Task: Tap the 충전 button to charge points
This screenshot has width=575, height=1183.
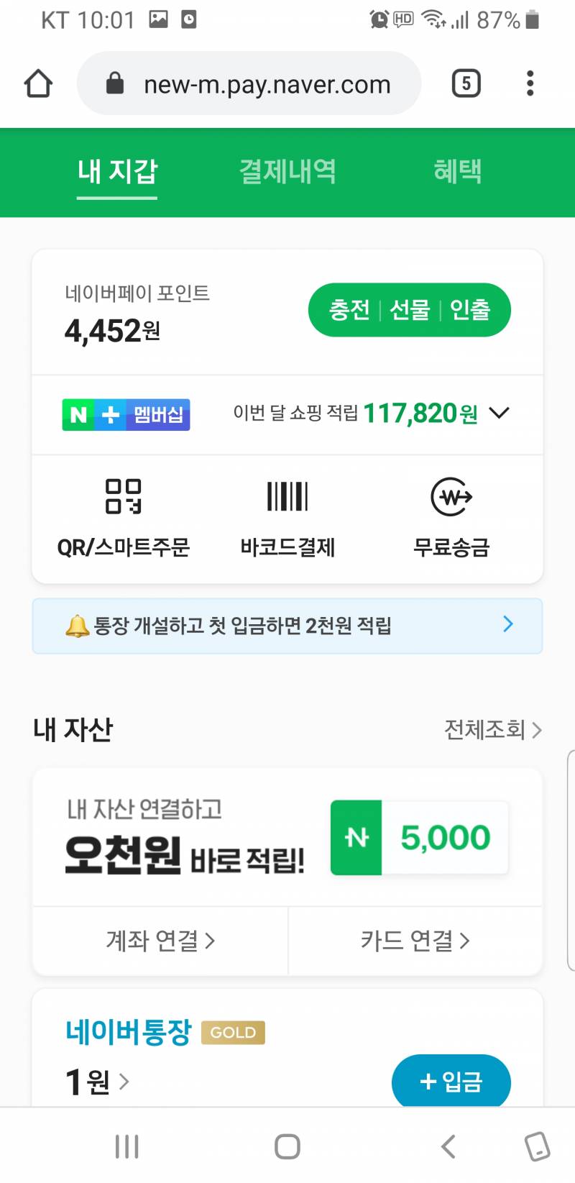Action: coord(350,309)
